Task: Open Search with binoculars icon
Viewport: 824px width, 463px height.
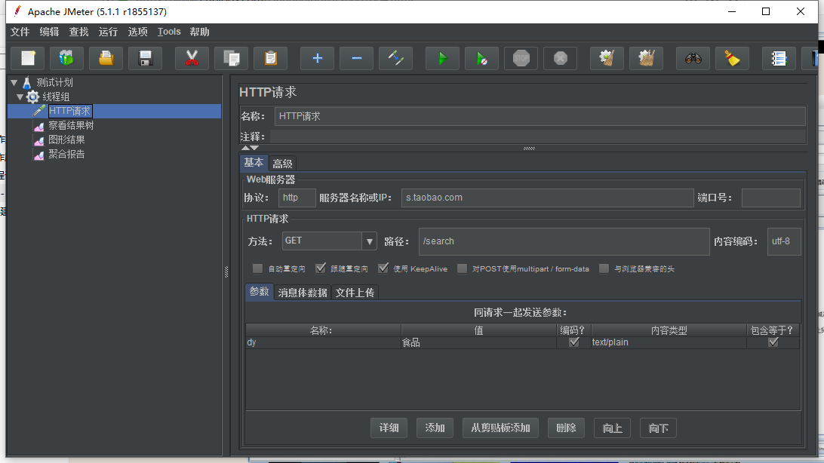Action: point(693,58)
